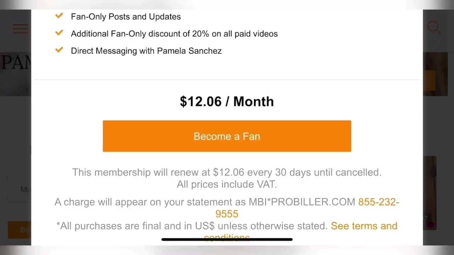The height and width of the screenshot is (255, 454).
Task: Click the Direct Messaging with Pamela Sanchez line
Action: pos(146,51)
